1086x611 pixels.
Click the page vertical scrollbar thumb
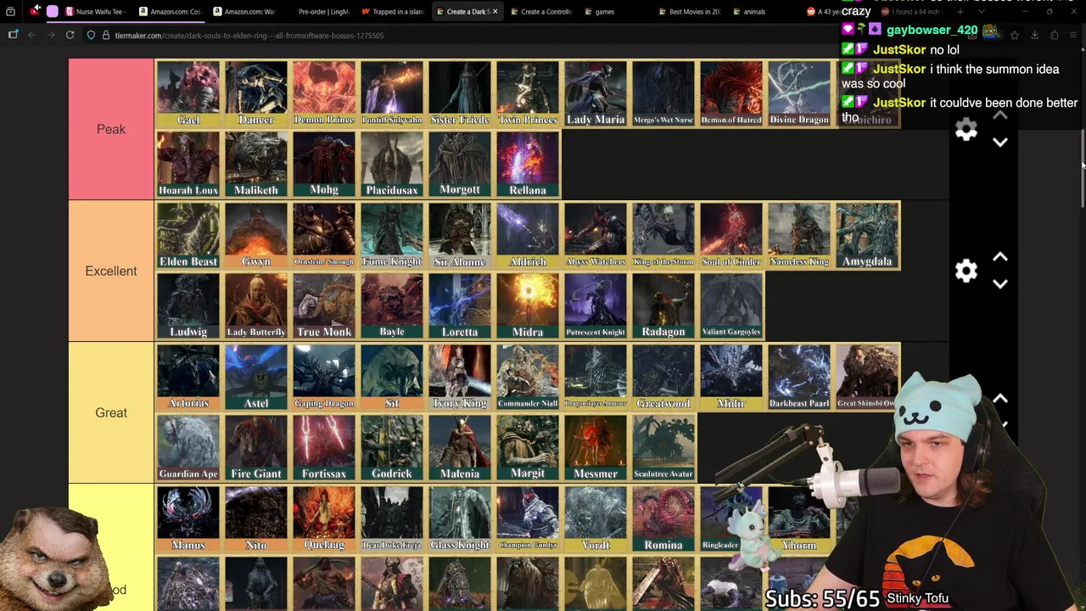click(x=1083, y=168)
